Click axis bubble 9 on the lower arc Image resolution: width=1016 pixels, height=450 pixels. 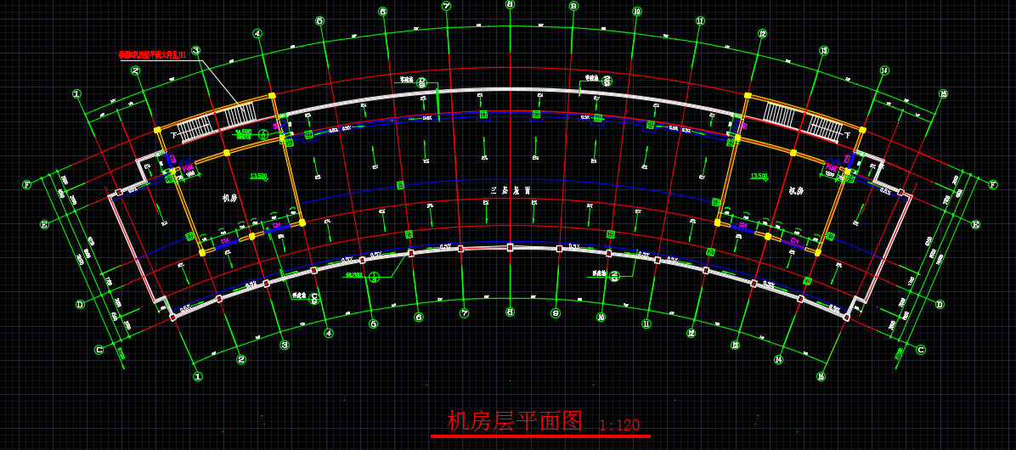556,313
